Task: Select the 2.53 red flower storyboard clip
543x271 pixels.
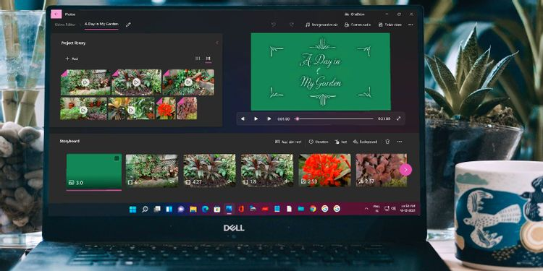Action: point(325,171)
